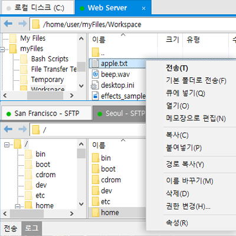236x236 pixels.
Task: Switch to Seoul - SFTP tab
Action: click(120, 113)
